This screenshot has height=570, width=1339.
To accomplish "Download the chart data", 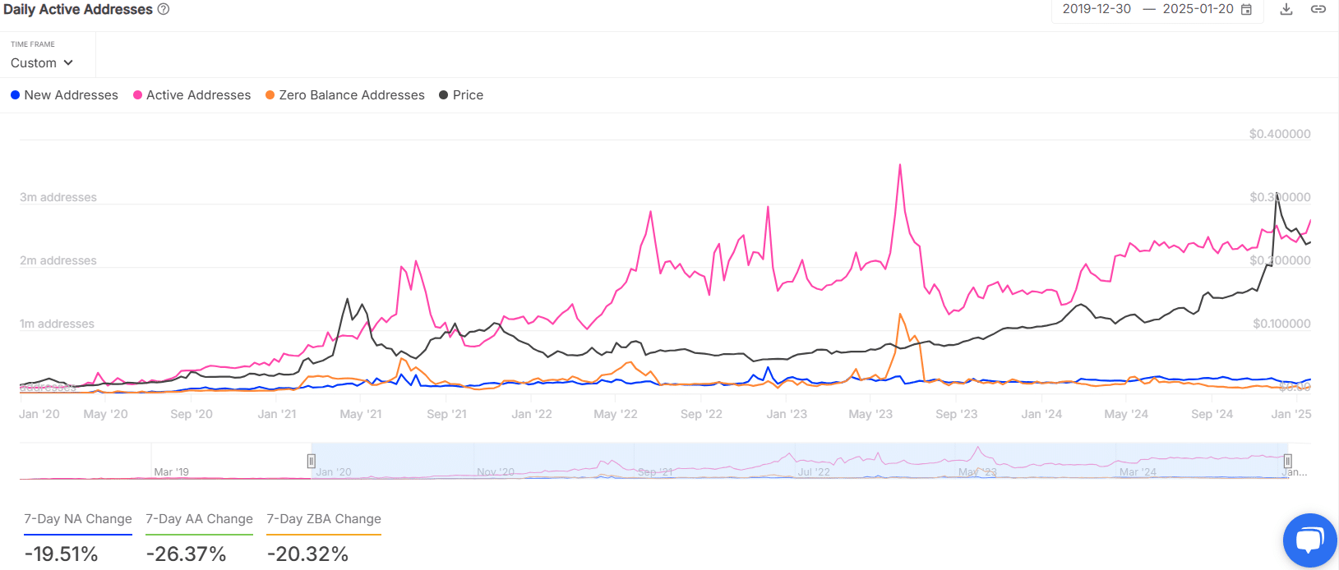I will 1286,9.
